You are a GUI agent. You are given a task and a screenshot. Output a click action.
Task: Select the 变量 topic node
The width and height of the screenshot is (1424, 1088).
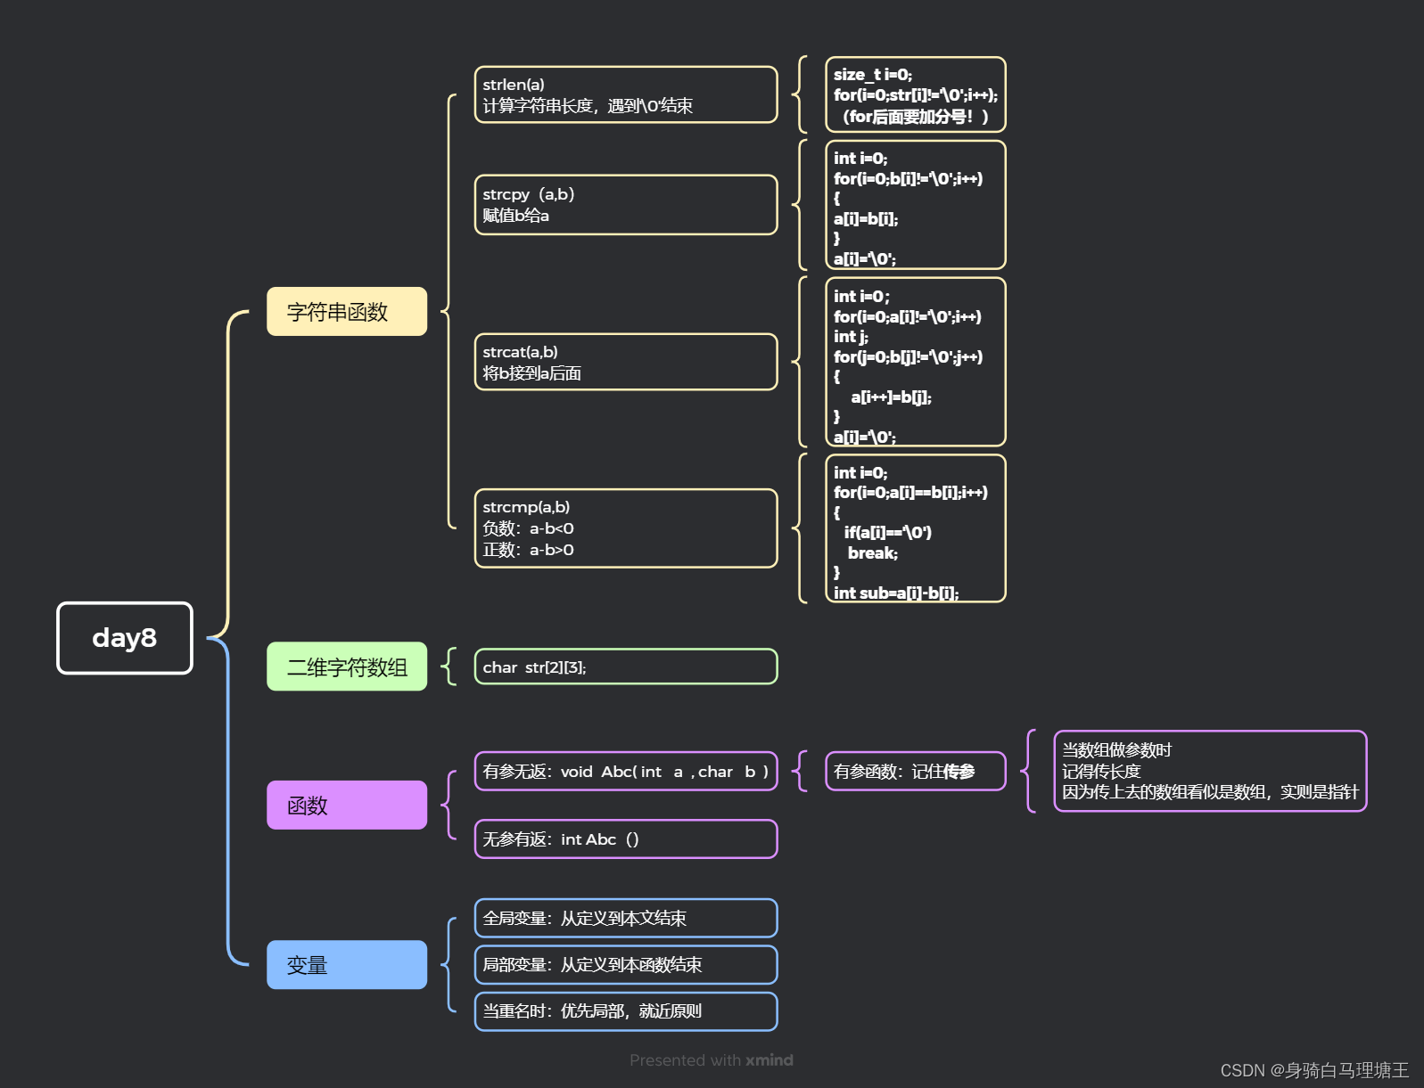[x=347, y=964]
